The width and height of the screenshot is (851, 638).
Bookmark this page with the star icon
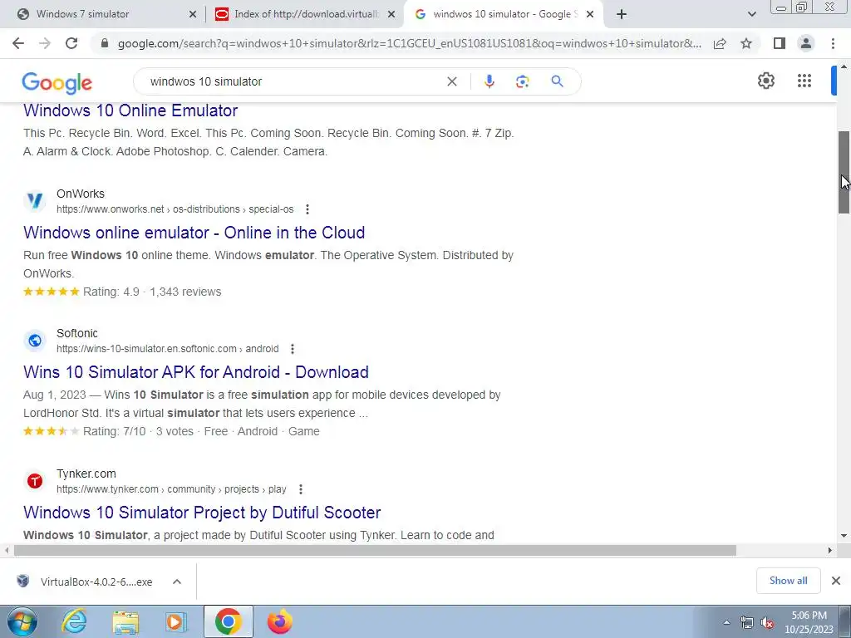click(x=746, y=43)
